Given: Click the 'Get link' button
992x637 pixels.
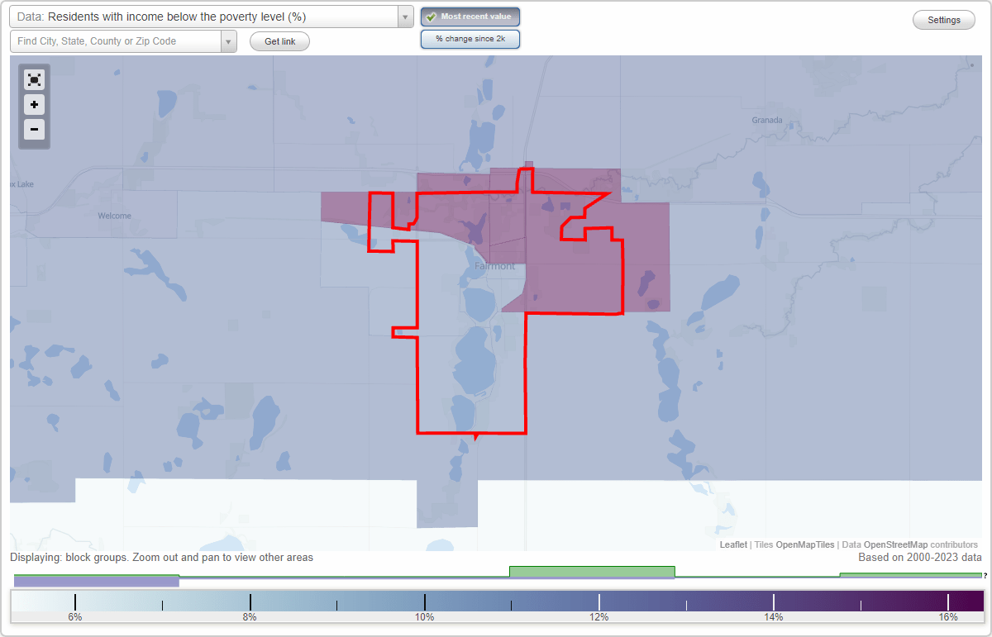Looking at the screenshot, I should pyautogui.click(x=279, y=41).
